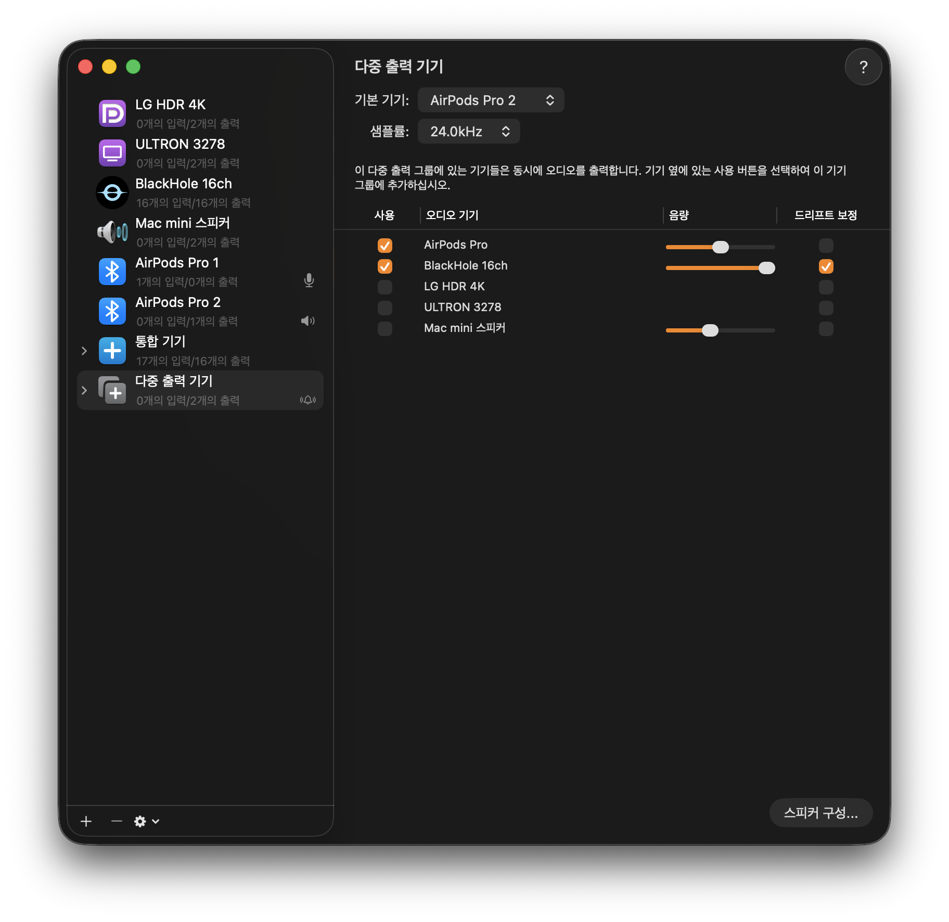The width and height of the screenshot is (949, 922).
Task: Click the remove device minus icon
Action: [x=117, y=821]
